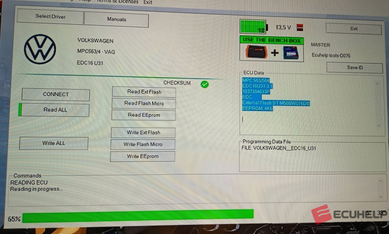
Task: Click the Save ID button
Action: click(x=354, y=68)
